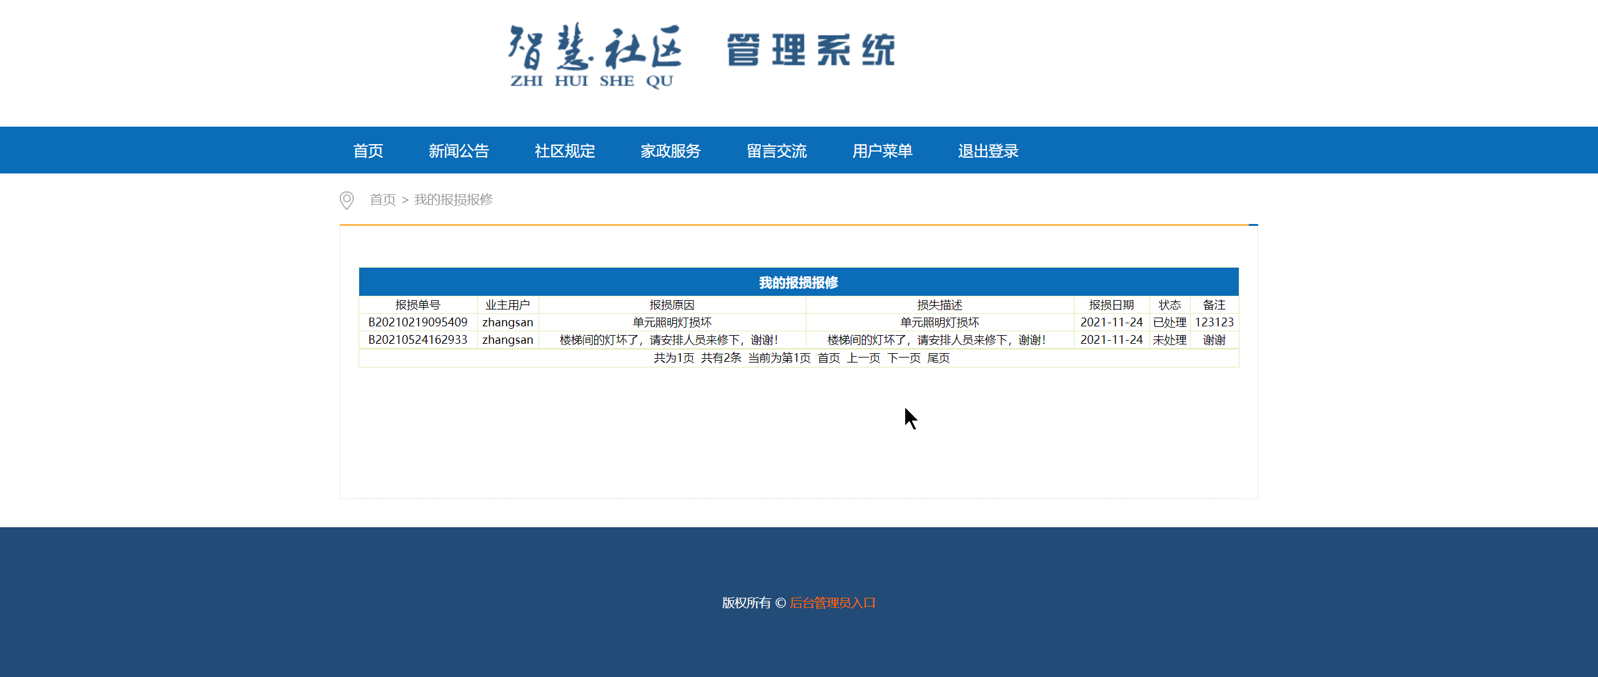Click the 首页 breadcrumb link
This screenshot has height=677, width=1598.
382,200
